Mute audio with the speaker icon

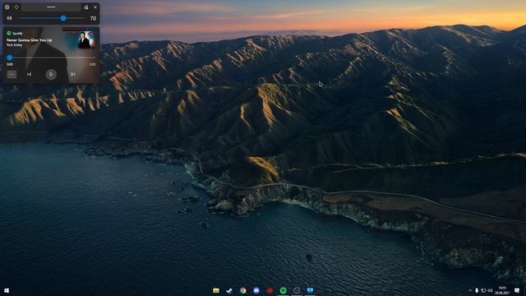tap(9, 18)
